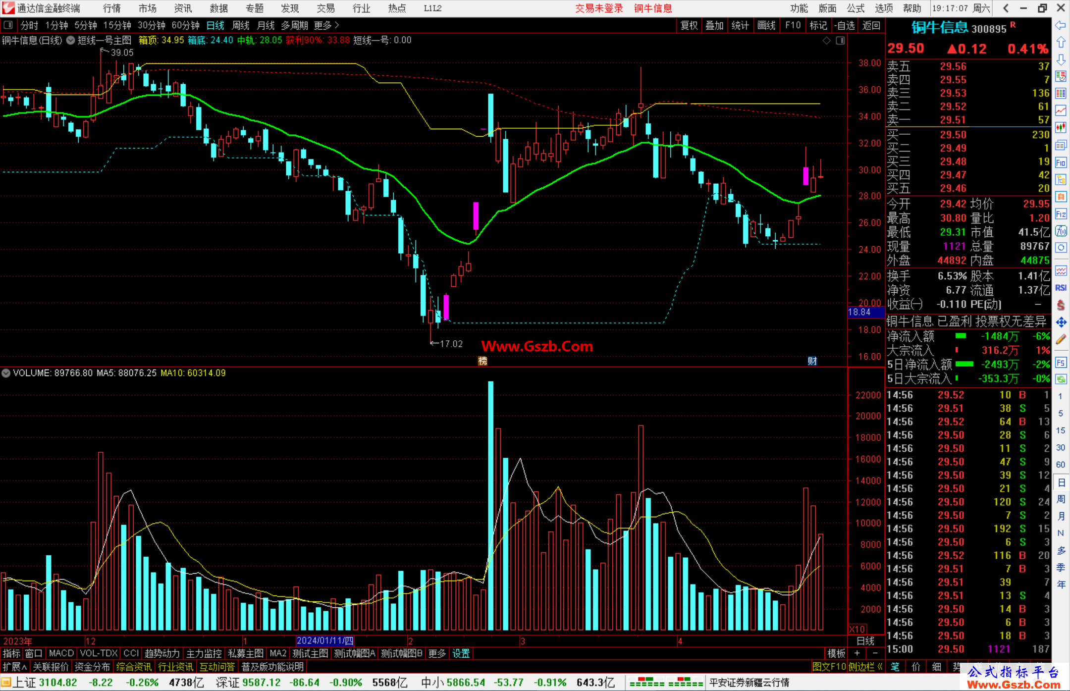Click the previous window arrow in title bar
1070x691 pixels.
tap(1005, 8)
